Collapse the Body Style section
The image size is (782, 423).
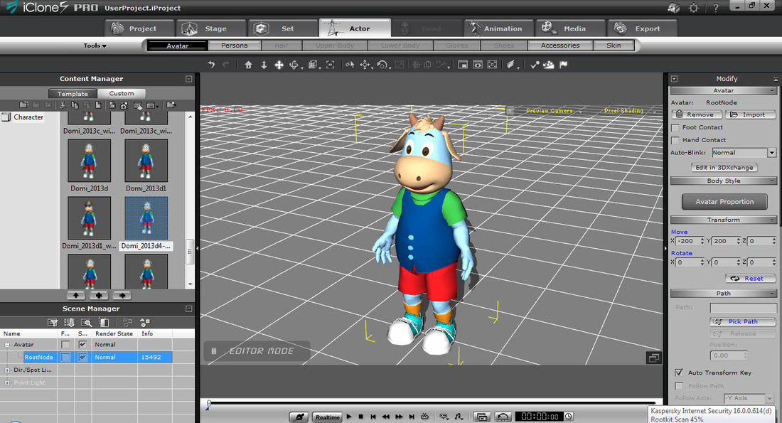[x=772, y=181]
